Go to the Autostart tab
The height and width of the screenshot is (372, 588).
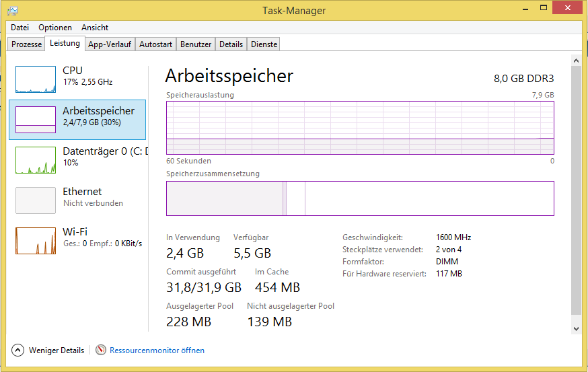tap(155, 44)
